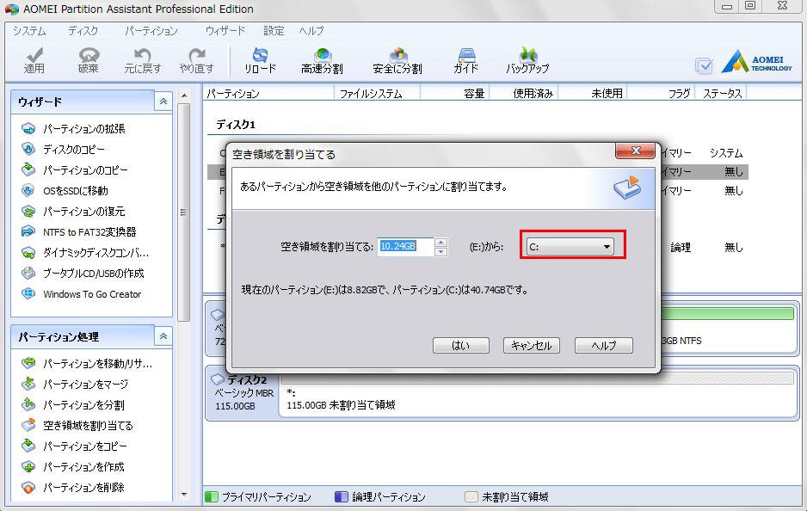The image size is (807, 511).
Task: Click the 論理 flag cell in list
Action: tap(681, 248)
